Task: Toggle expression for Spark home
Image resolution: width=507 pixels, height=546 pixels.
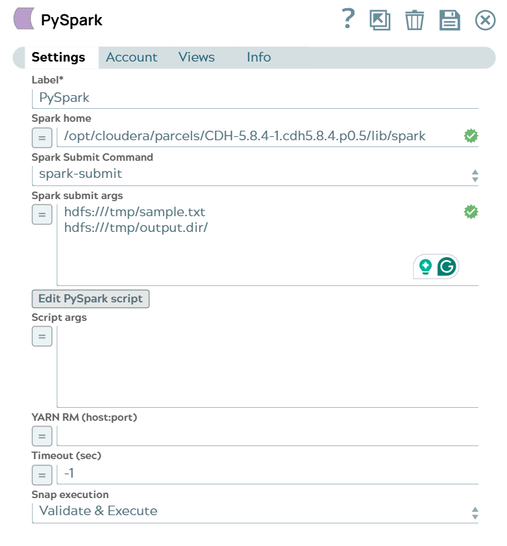Action: (x=42, y=138)
